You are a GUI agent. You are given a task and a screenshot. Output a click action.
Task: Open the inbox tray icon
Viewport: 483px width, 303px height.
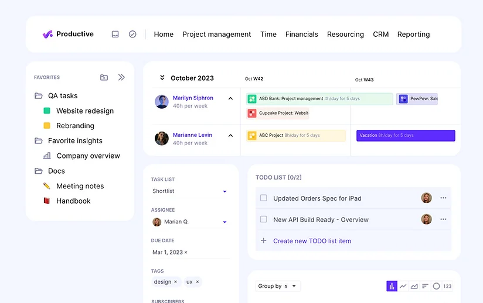point(115,34)
